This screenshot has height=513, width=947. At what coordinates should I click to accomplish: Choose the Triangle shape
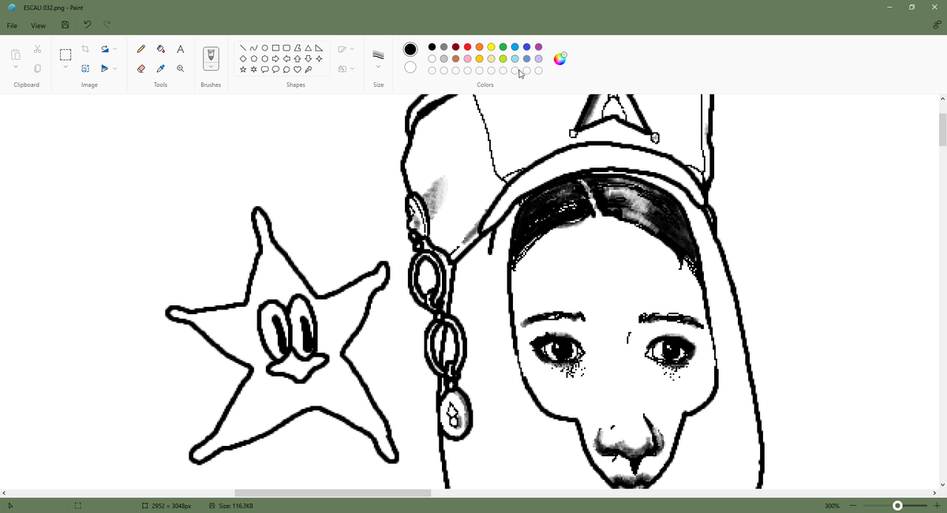[308, 48]
